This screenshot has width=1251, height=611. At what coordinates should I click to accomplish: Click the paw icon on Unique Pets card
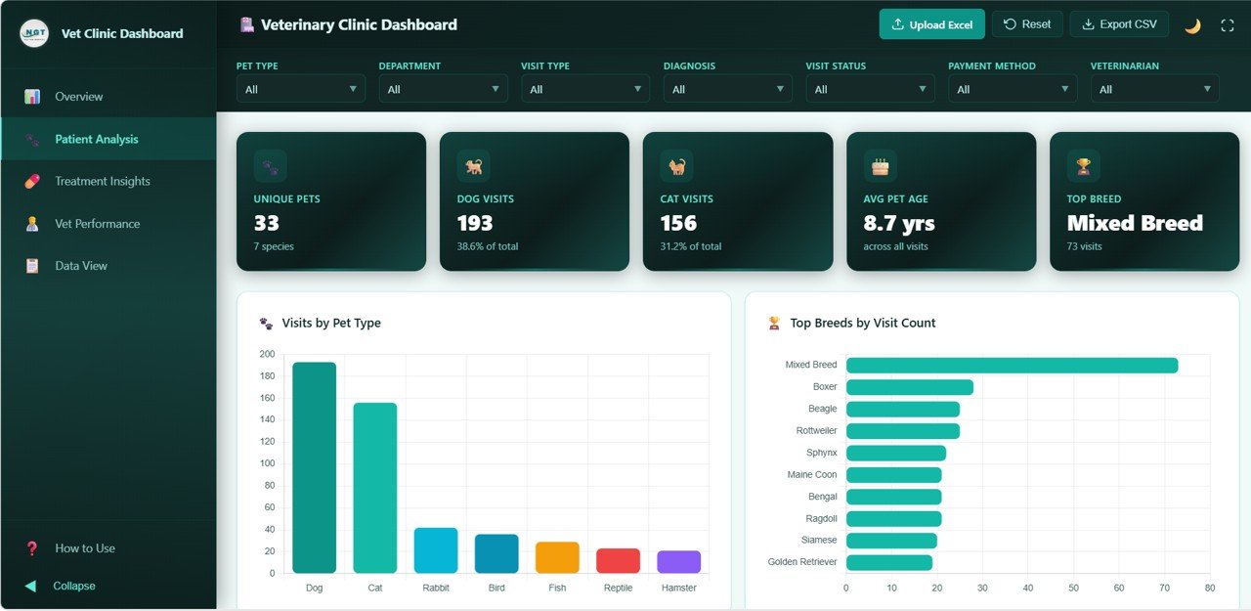tap(270, 165)
